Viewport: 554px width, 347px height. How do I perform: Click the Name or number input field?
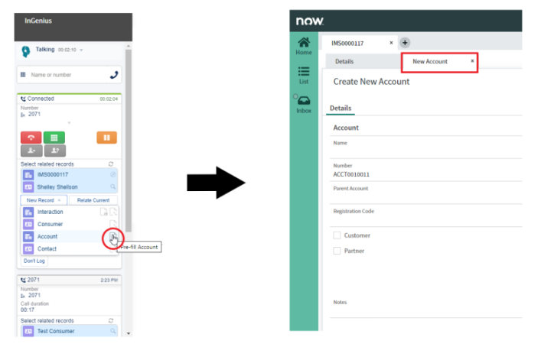(65, 74)
